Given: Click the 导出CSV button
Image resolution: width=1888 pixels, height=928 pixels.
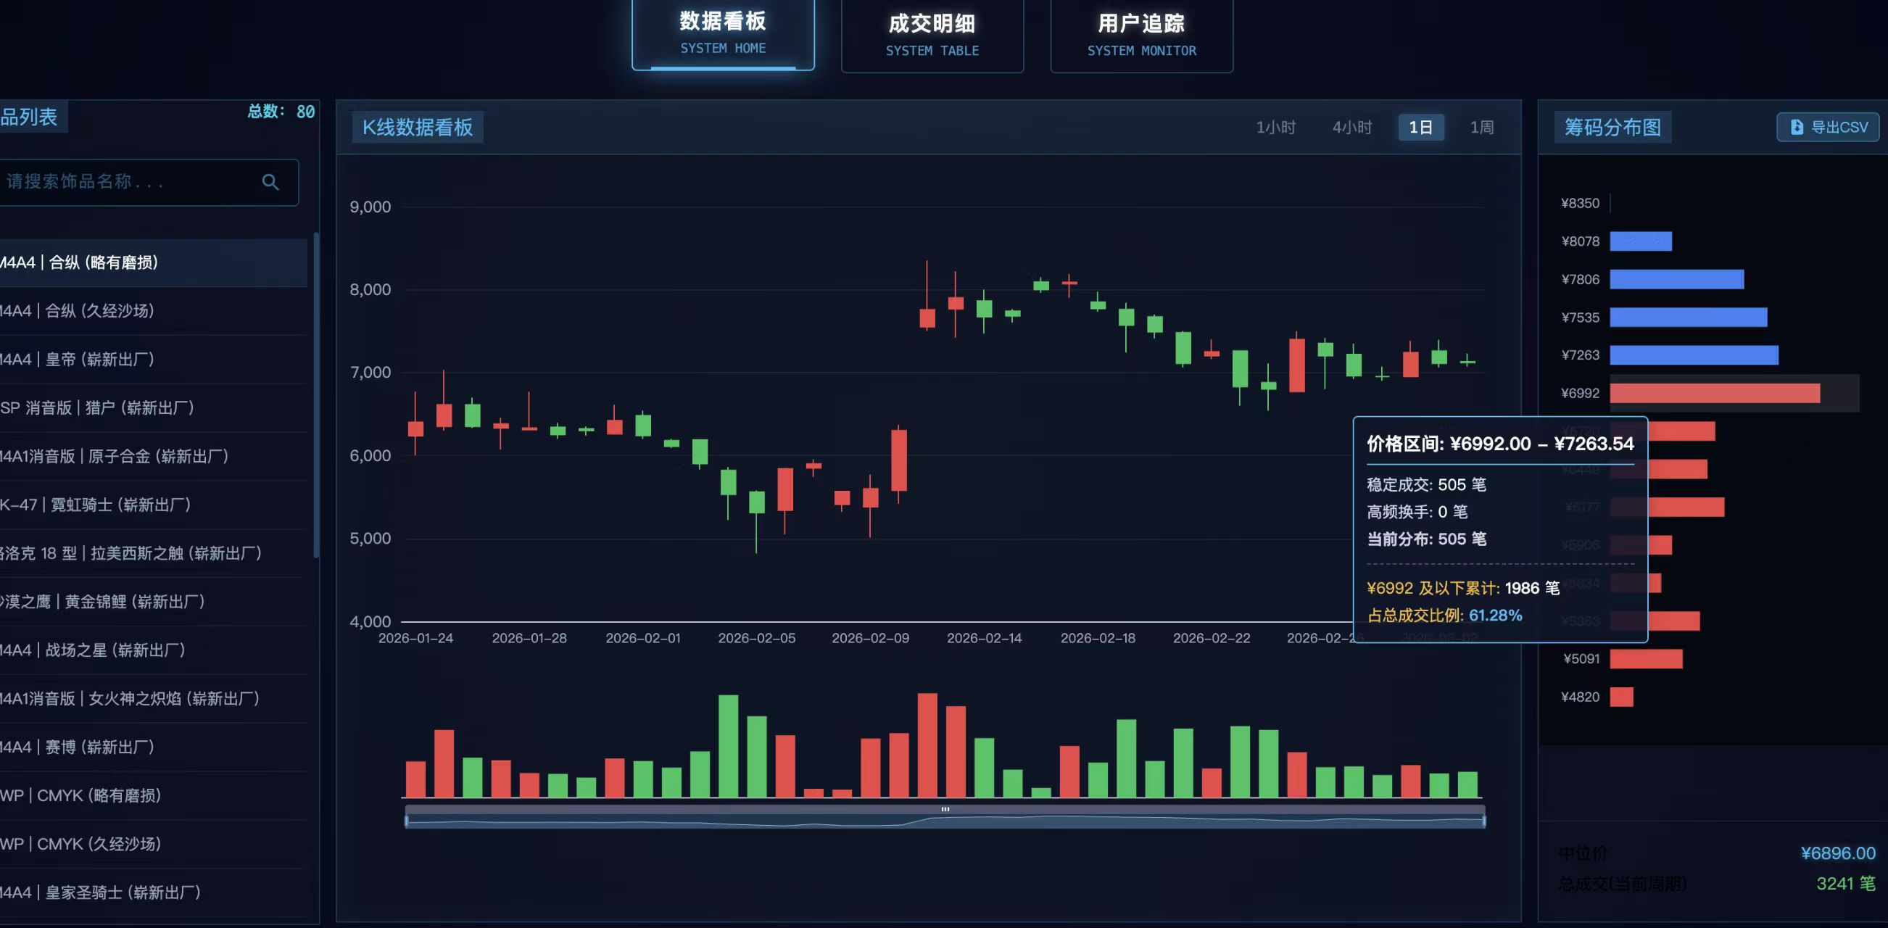Looking at the screenshot, I should tap(1828, 128).
